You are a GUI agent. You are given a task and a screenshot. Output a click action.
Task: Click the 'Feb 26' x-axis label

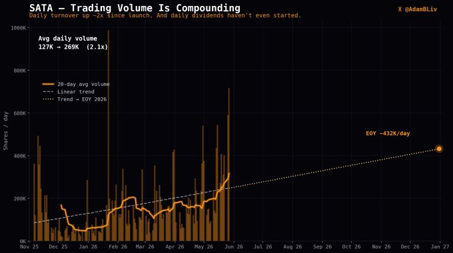click(118, 246)
